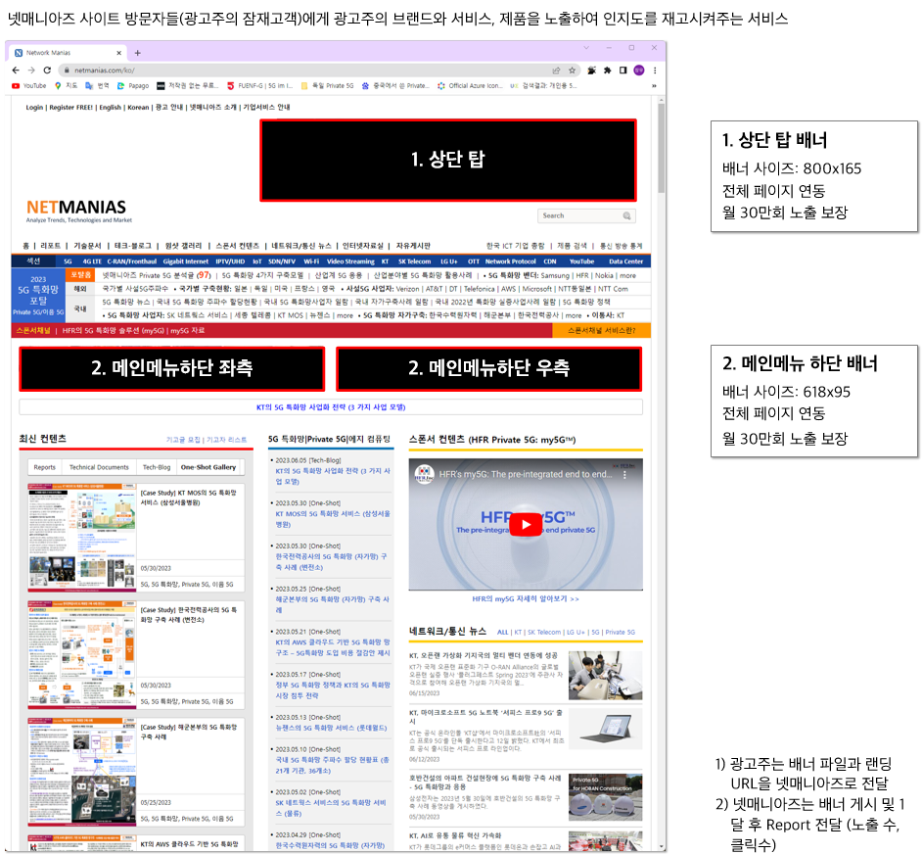
Task: Open the tab search chevron
Action: (586, 48)
